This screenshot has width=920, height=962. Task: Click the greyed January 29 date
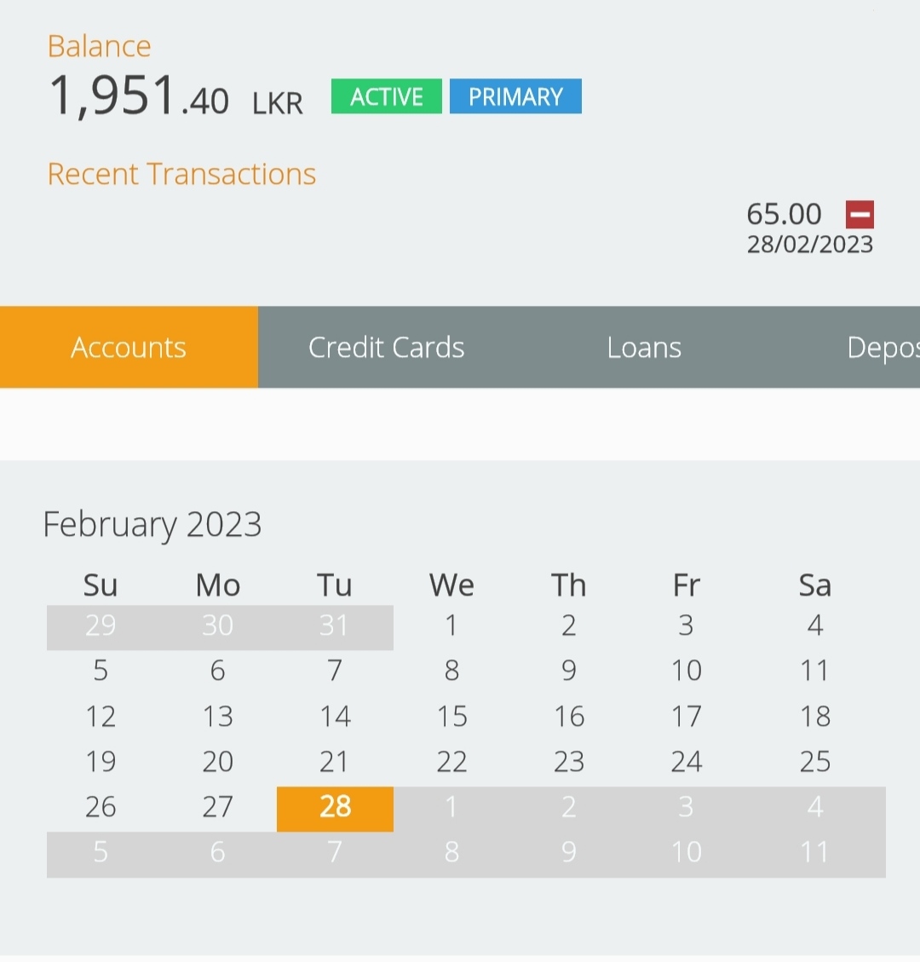pos(101,625)
